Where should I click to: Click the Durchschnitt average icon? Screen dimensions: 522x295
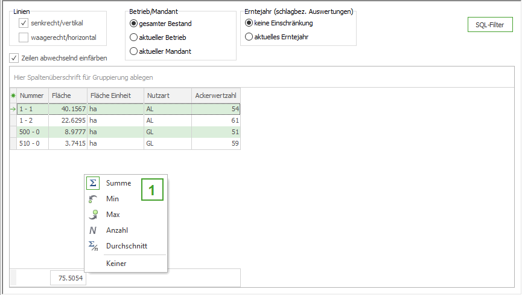92,246
